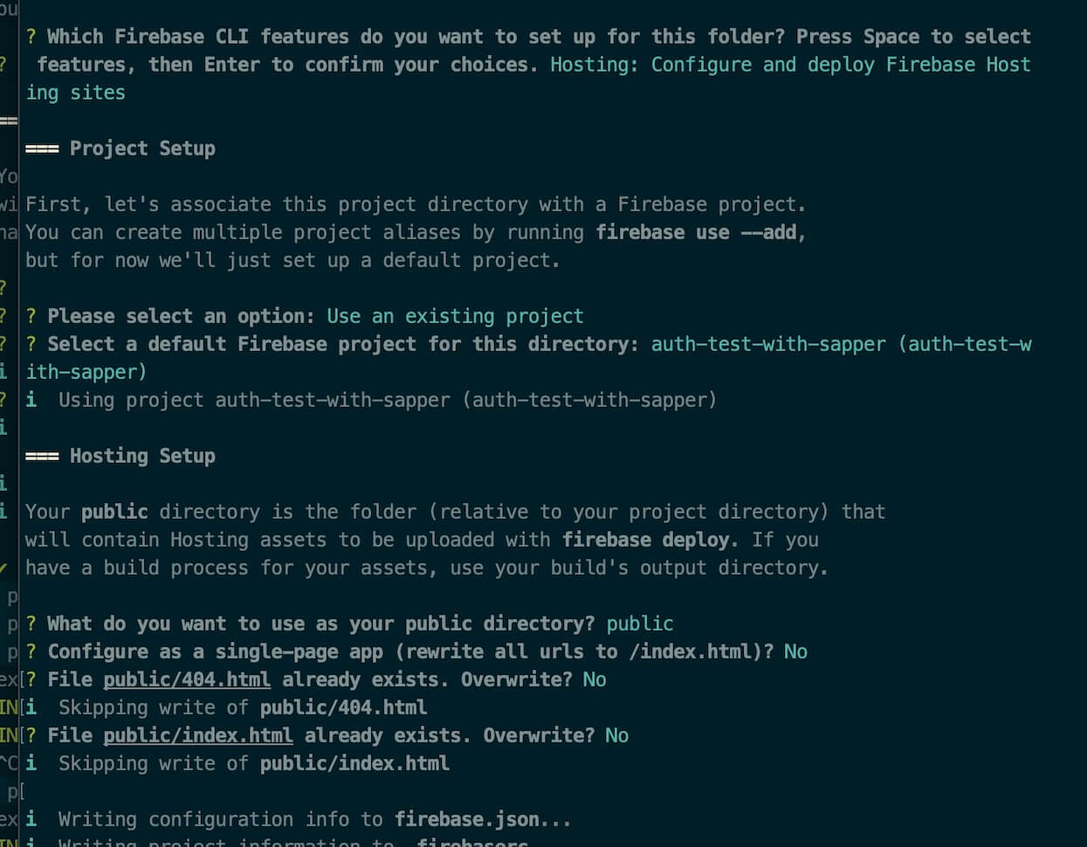Click the 'Use an existing project' answer text
The width and height of the screenshot is (1087, 847).
(455, 316)
